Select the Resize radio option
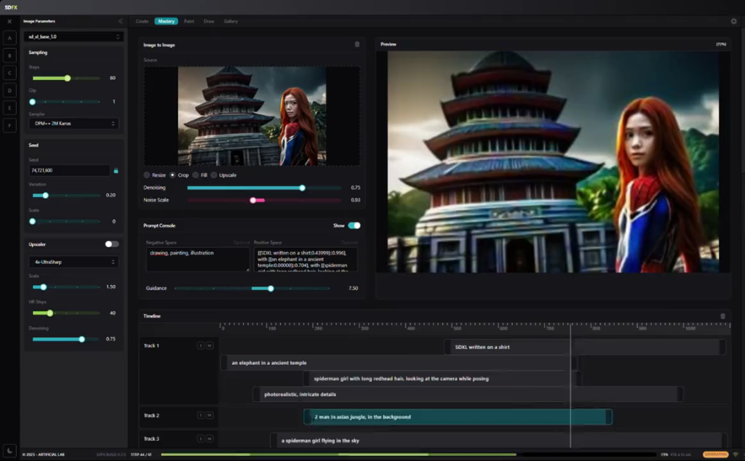This screenshot has width=745, height=461. pos(147,175)
